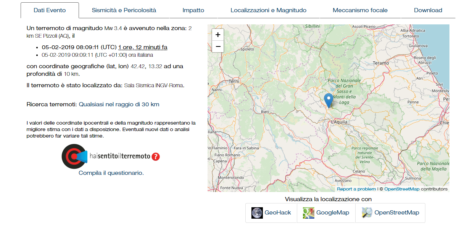
Task: Click the OpenStreetMap magnifier icon
Action: 367,213
